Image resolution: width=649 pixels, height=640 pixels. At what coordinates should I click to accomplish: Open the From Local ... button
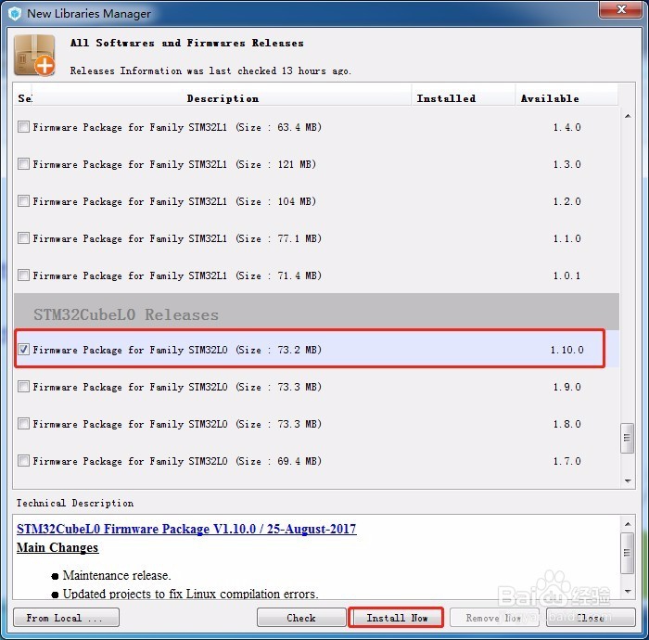pyautogui.click(x=66, y=618)
